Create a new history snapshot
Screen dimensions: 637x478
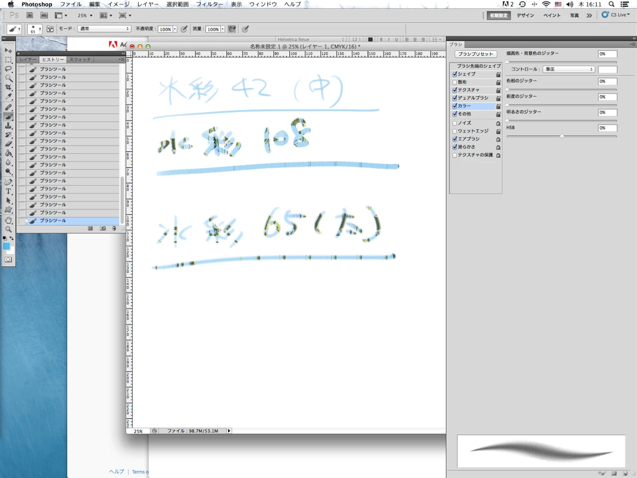[x=103, y=228]
